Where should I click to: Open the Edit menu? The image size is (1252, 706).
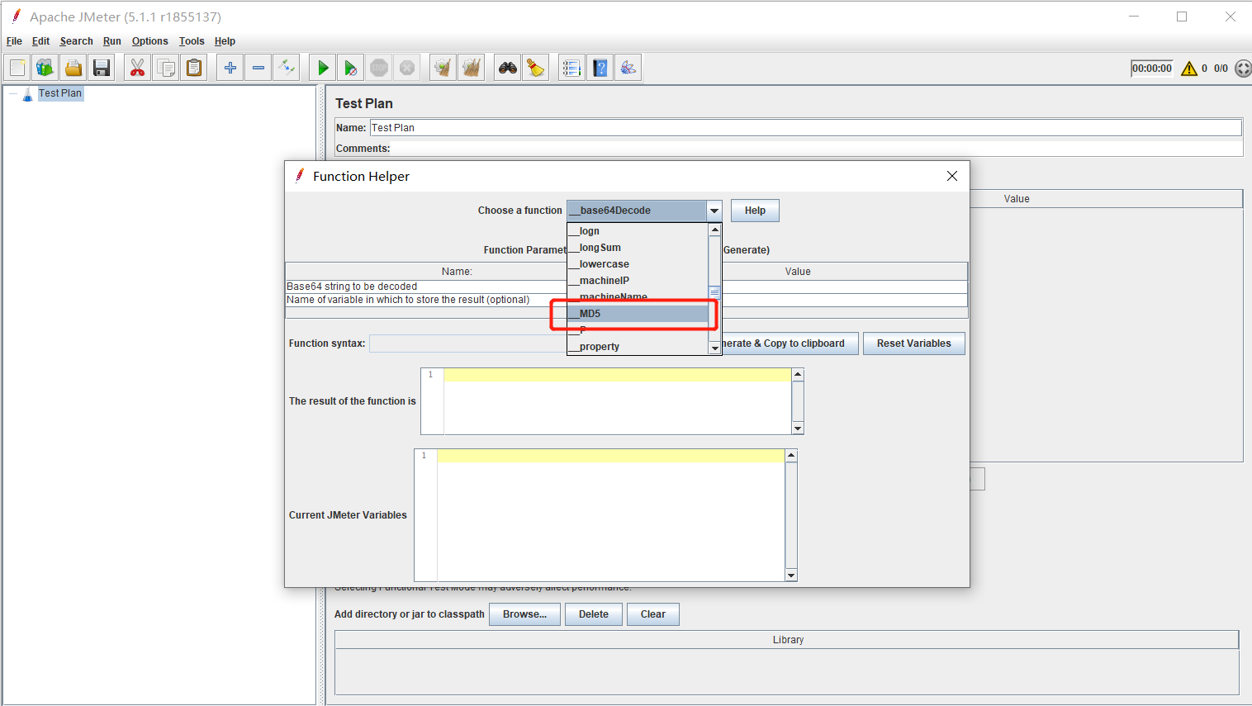coord(40,41)
